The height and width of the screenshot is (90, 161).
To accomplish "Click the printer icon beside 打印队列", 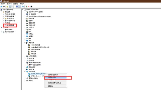I will (27, 27).
